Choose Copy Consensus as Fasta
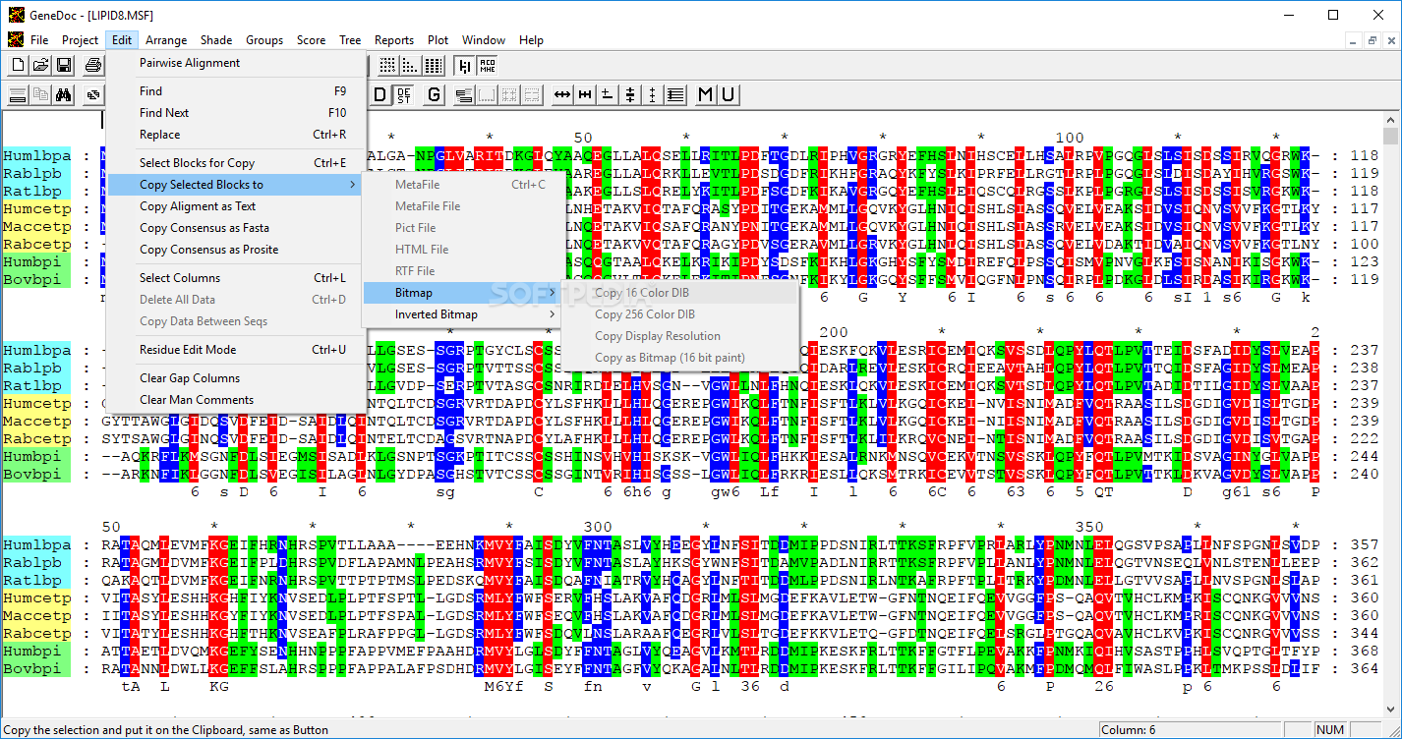This screenshot has height=739, width=1402. 236,228
